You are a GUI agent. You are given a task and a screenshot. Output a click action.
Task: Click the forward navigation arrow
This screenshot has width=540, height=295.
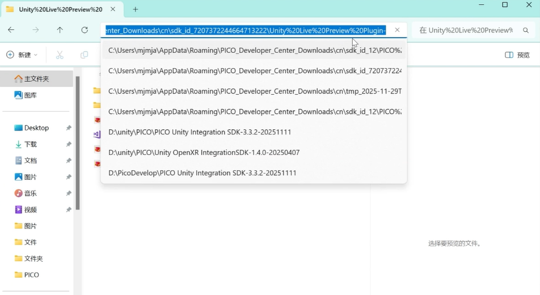click(x=36, y=30)
